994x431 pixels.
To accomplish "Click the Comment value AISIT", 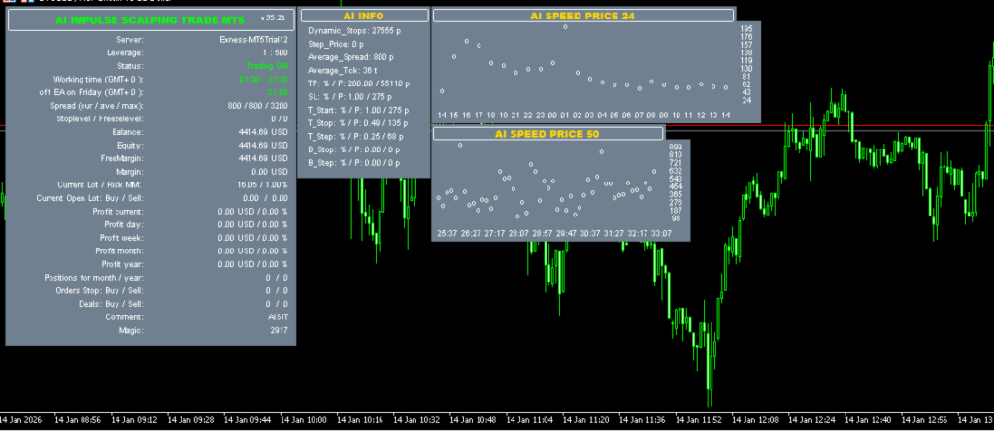I will pyautogui.click(x=278, y=316).
